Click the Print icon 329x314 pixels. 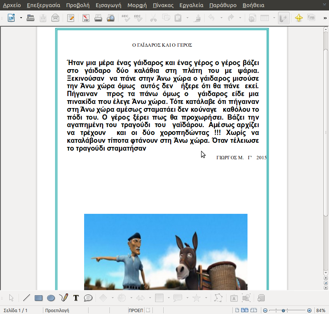[98, 18]
